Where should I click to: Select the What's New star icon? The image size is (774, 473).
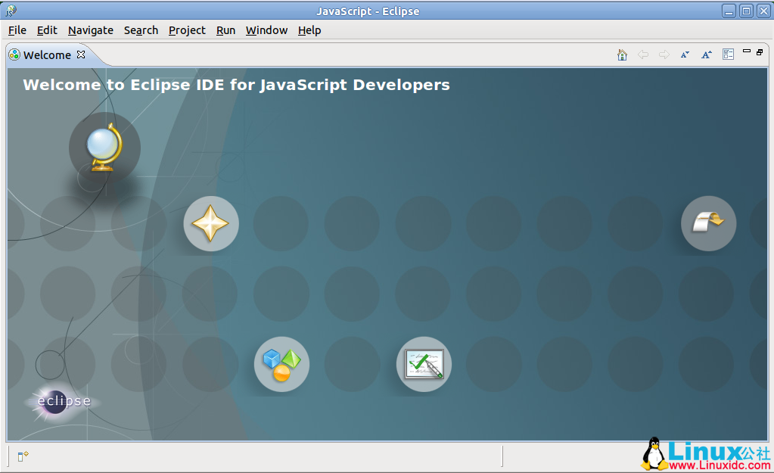click(x=211, y=223)
